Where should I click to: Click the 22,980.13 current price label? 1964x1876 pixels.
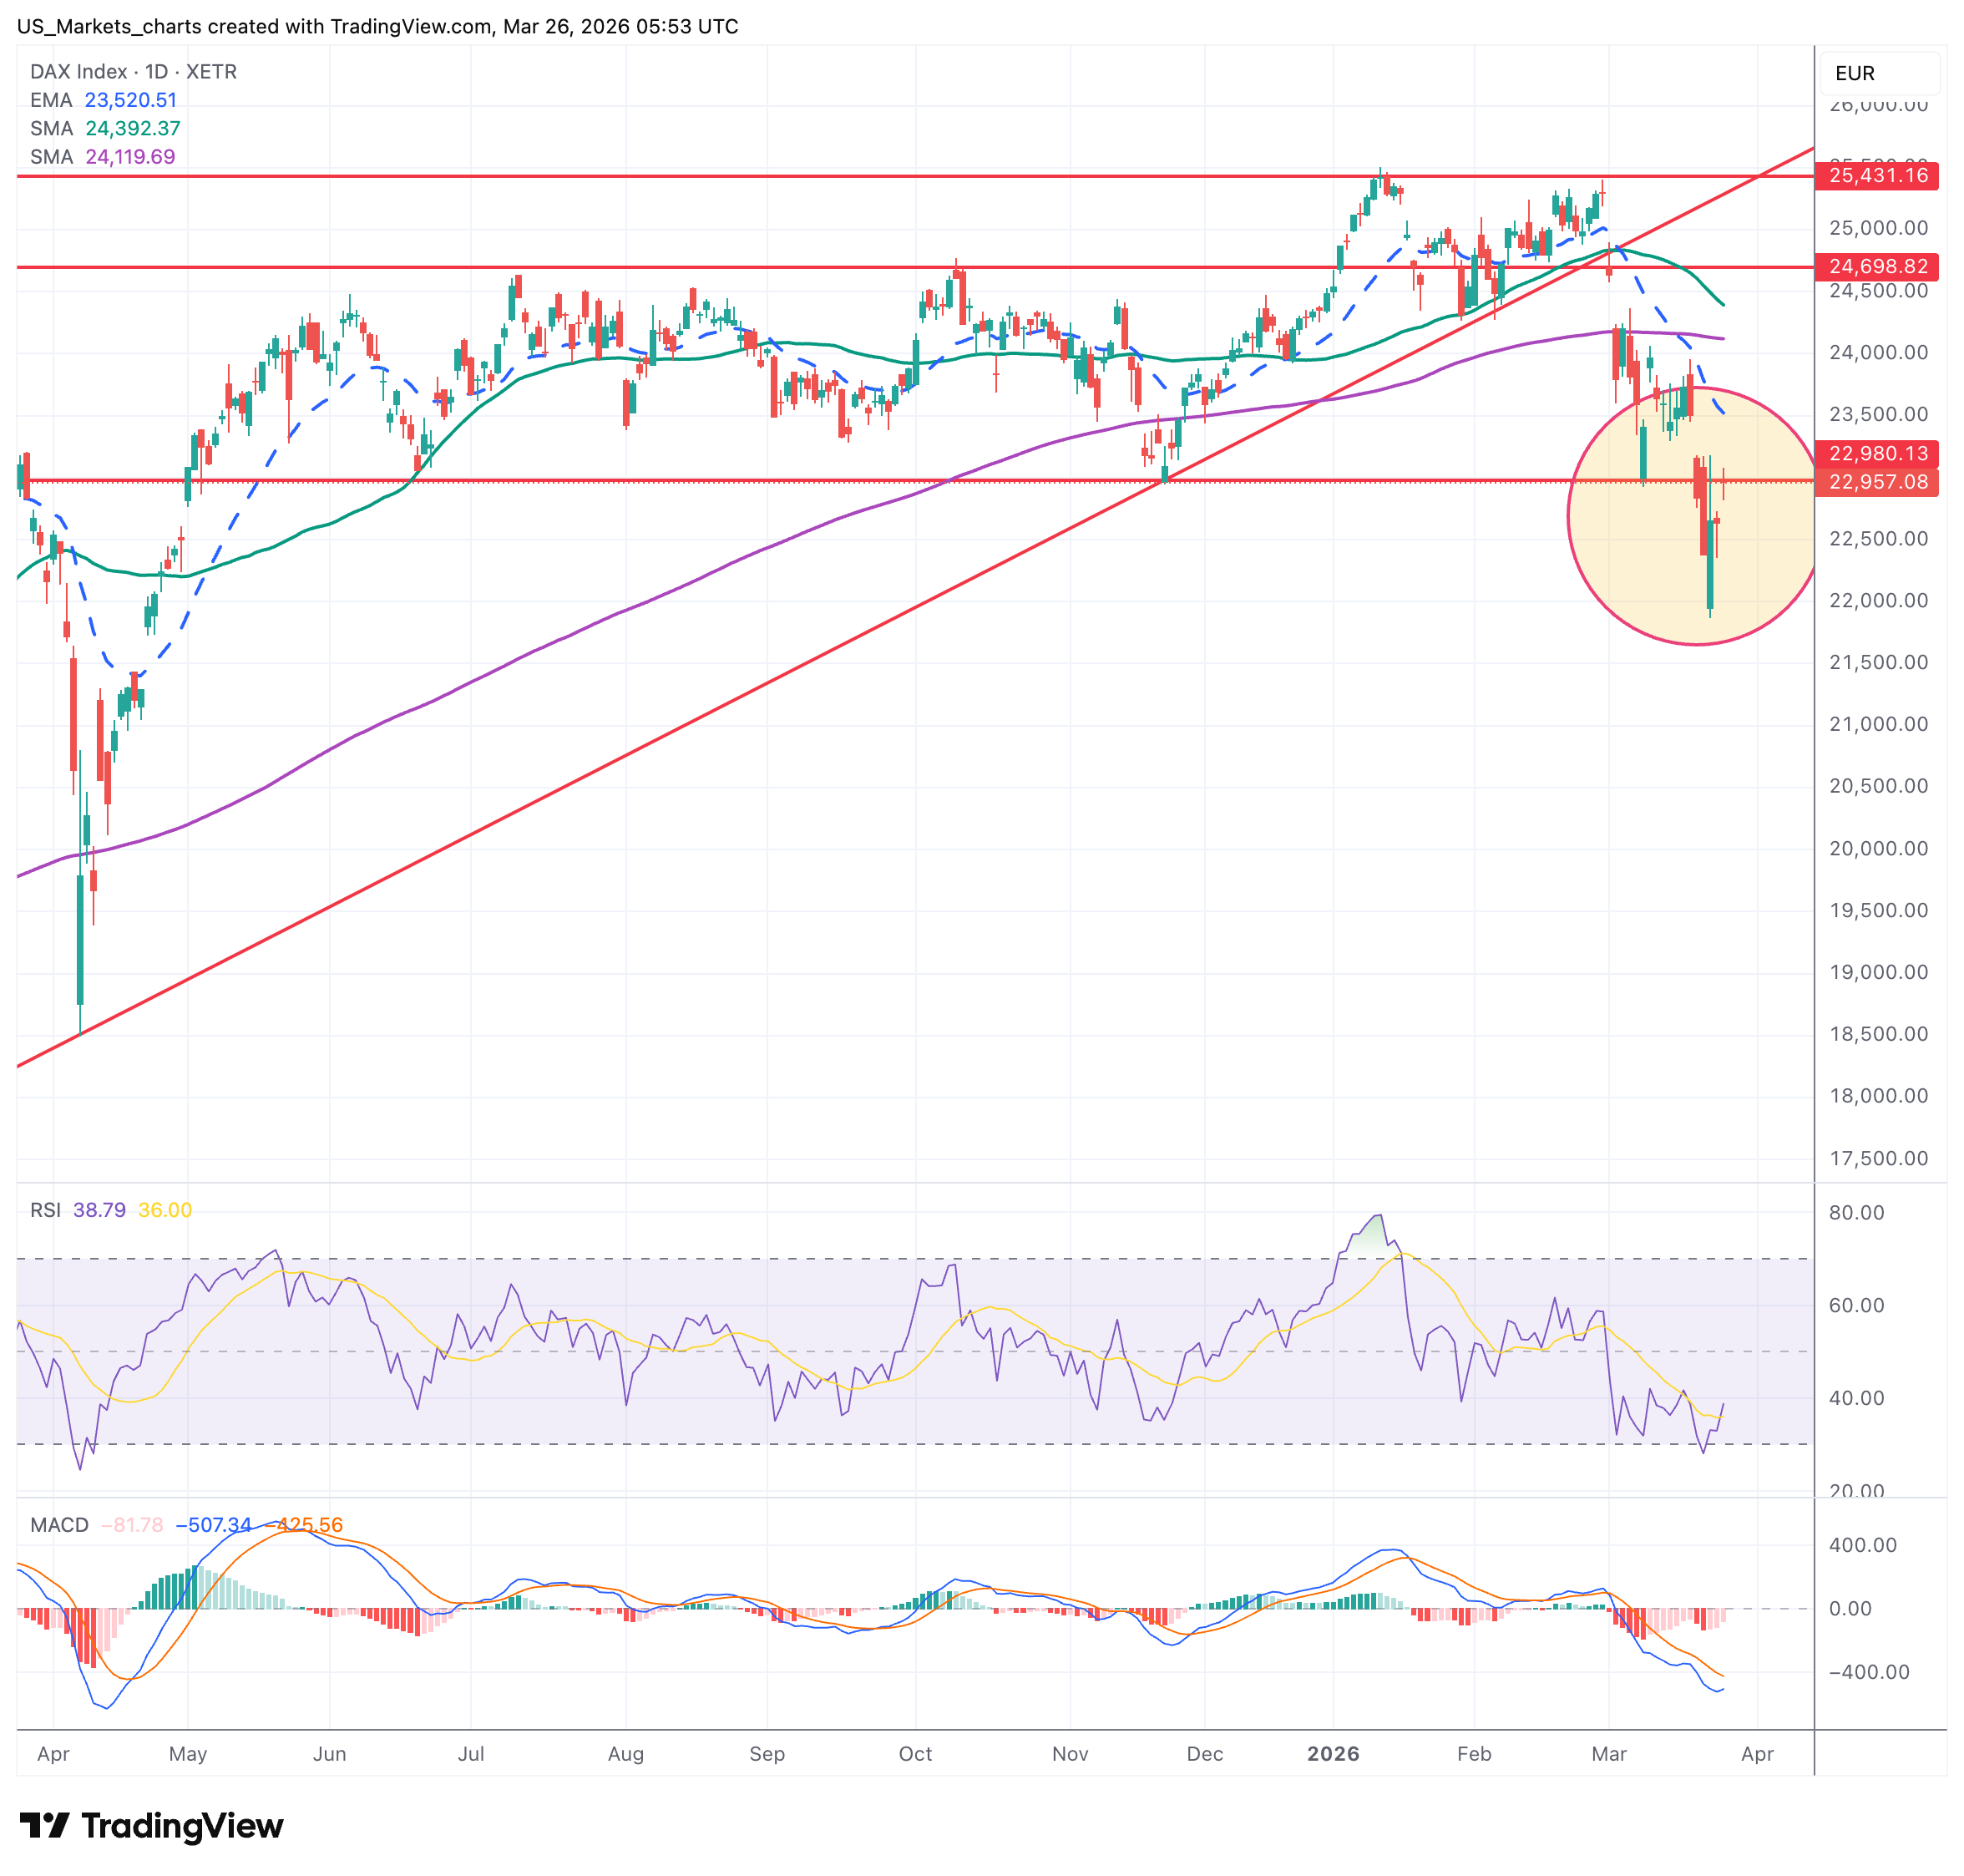pyautogui.click(x=1876, y=454)
